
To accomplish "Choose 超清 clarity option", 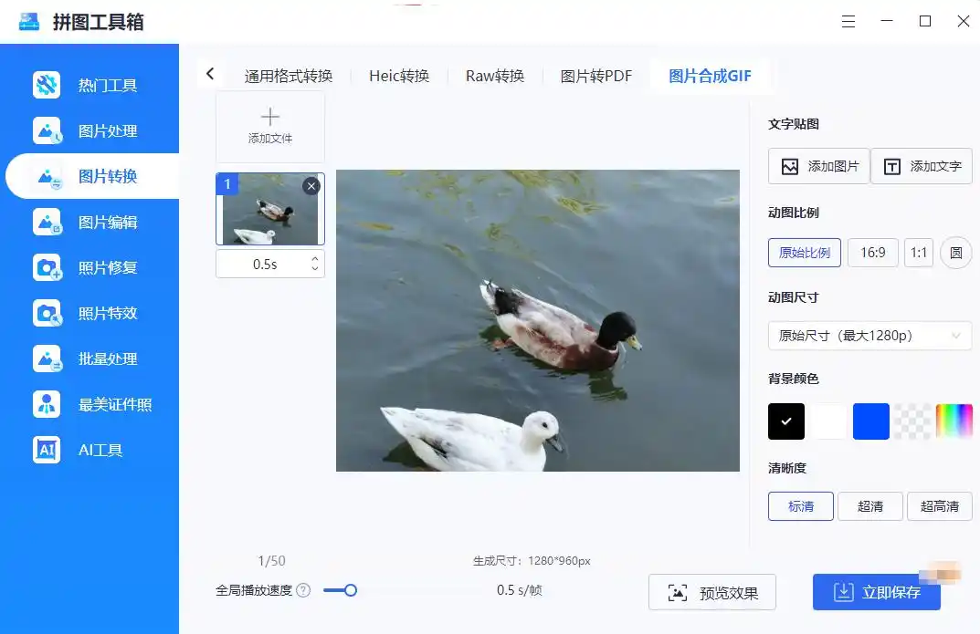I will [870, 506].
